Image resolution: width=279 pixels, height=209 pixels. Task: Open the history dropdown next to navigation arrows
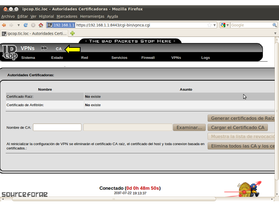(x=19, y=25)
